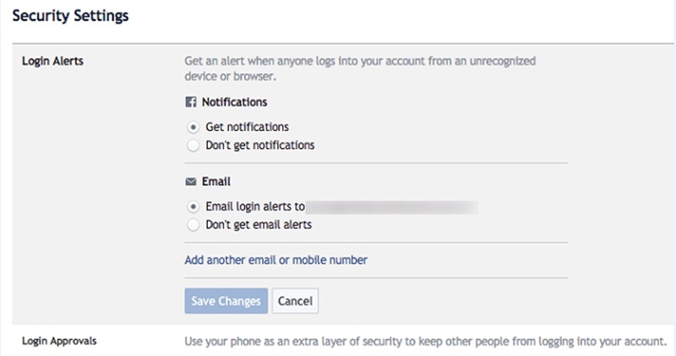This screenshot has width=676, height=356.
Task: Select the Get notifications radio button
Action: (x=194, y=128)
